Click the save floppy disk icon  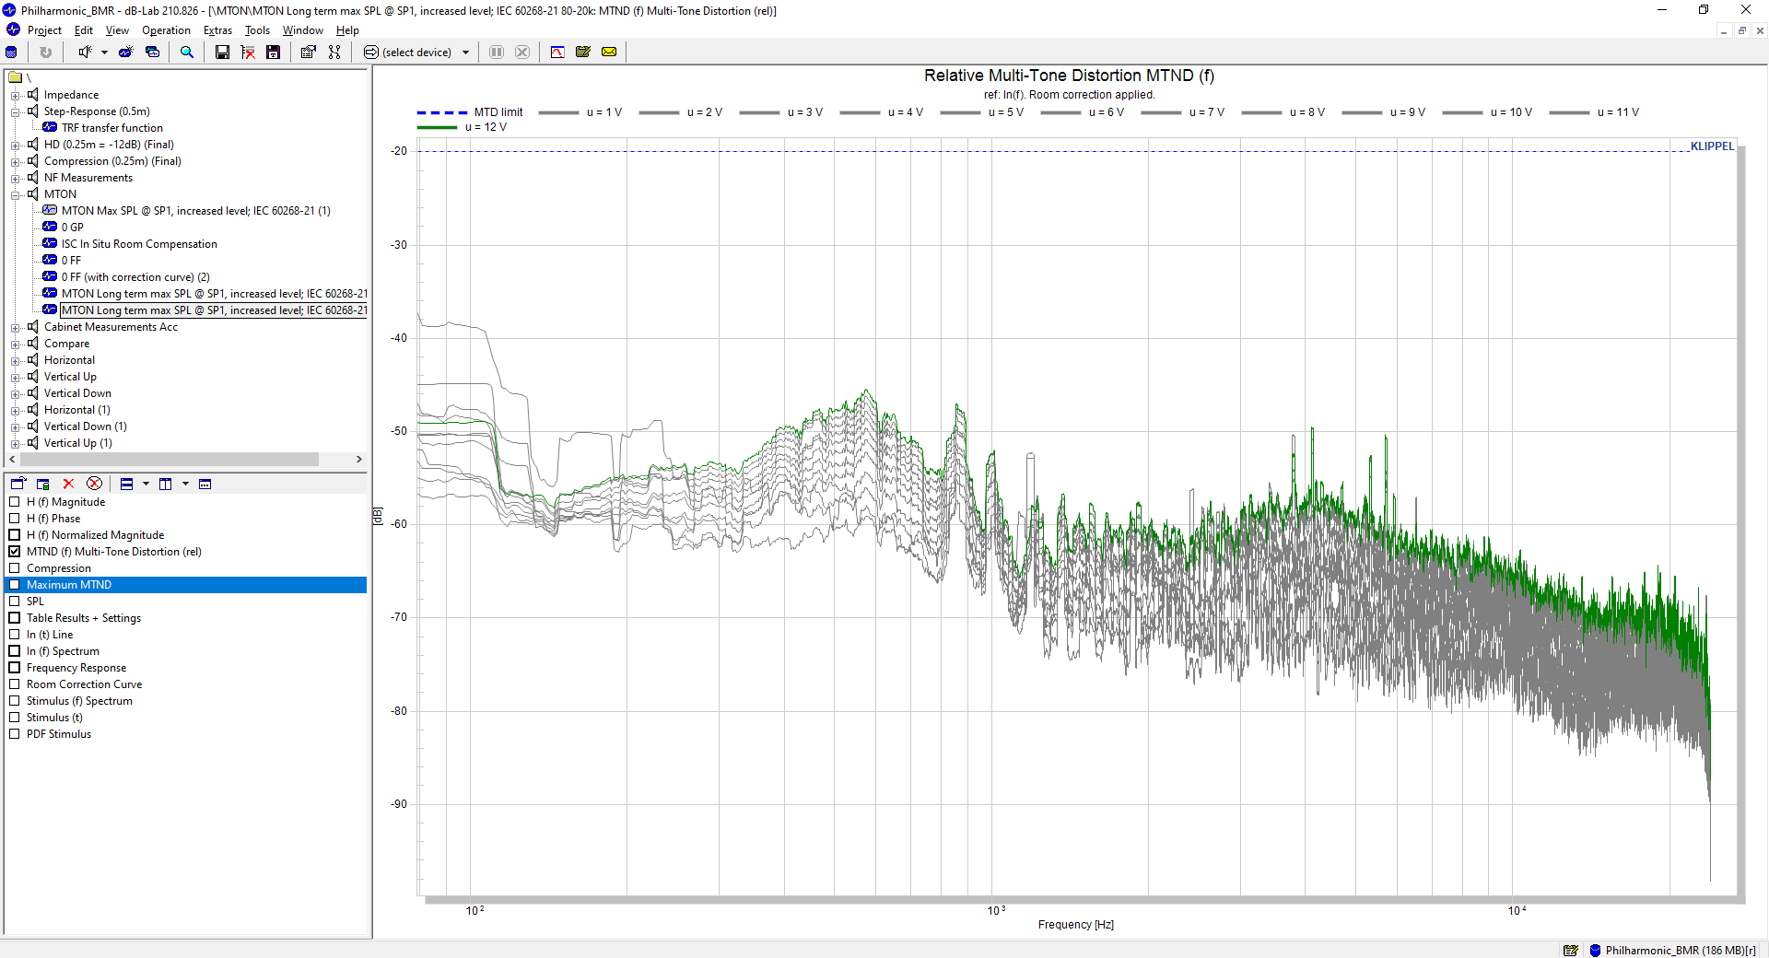[x=222, y=53]
